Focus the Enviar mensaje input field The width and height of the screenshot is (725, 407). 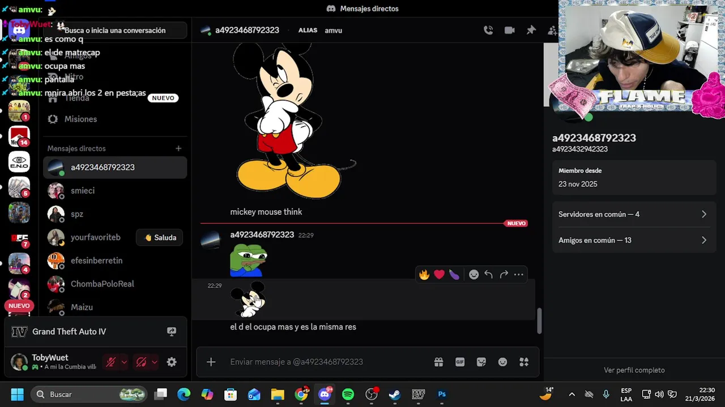(329, 362)
